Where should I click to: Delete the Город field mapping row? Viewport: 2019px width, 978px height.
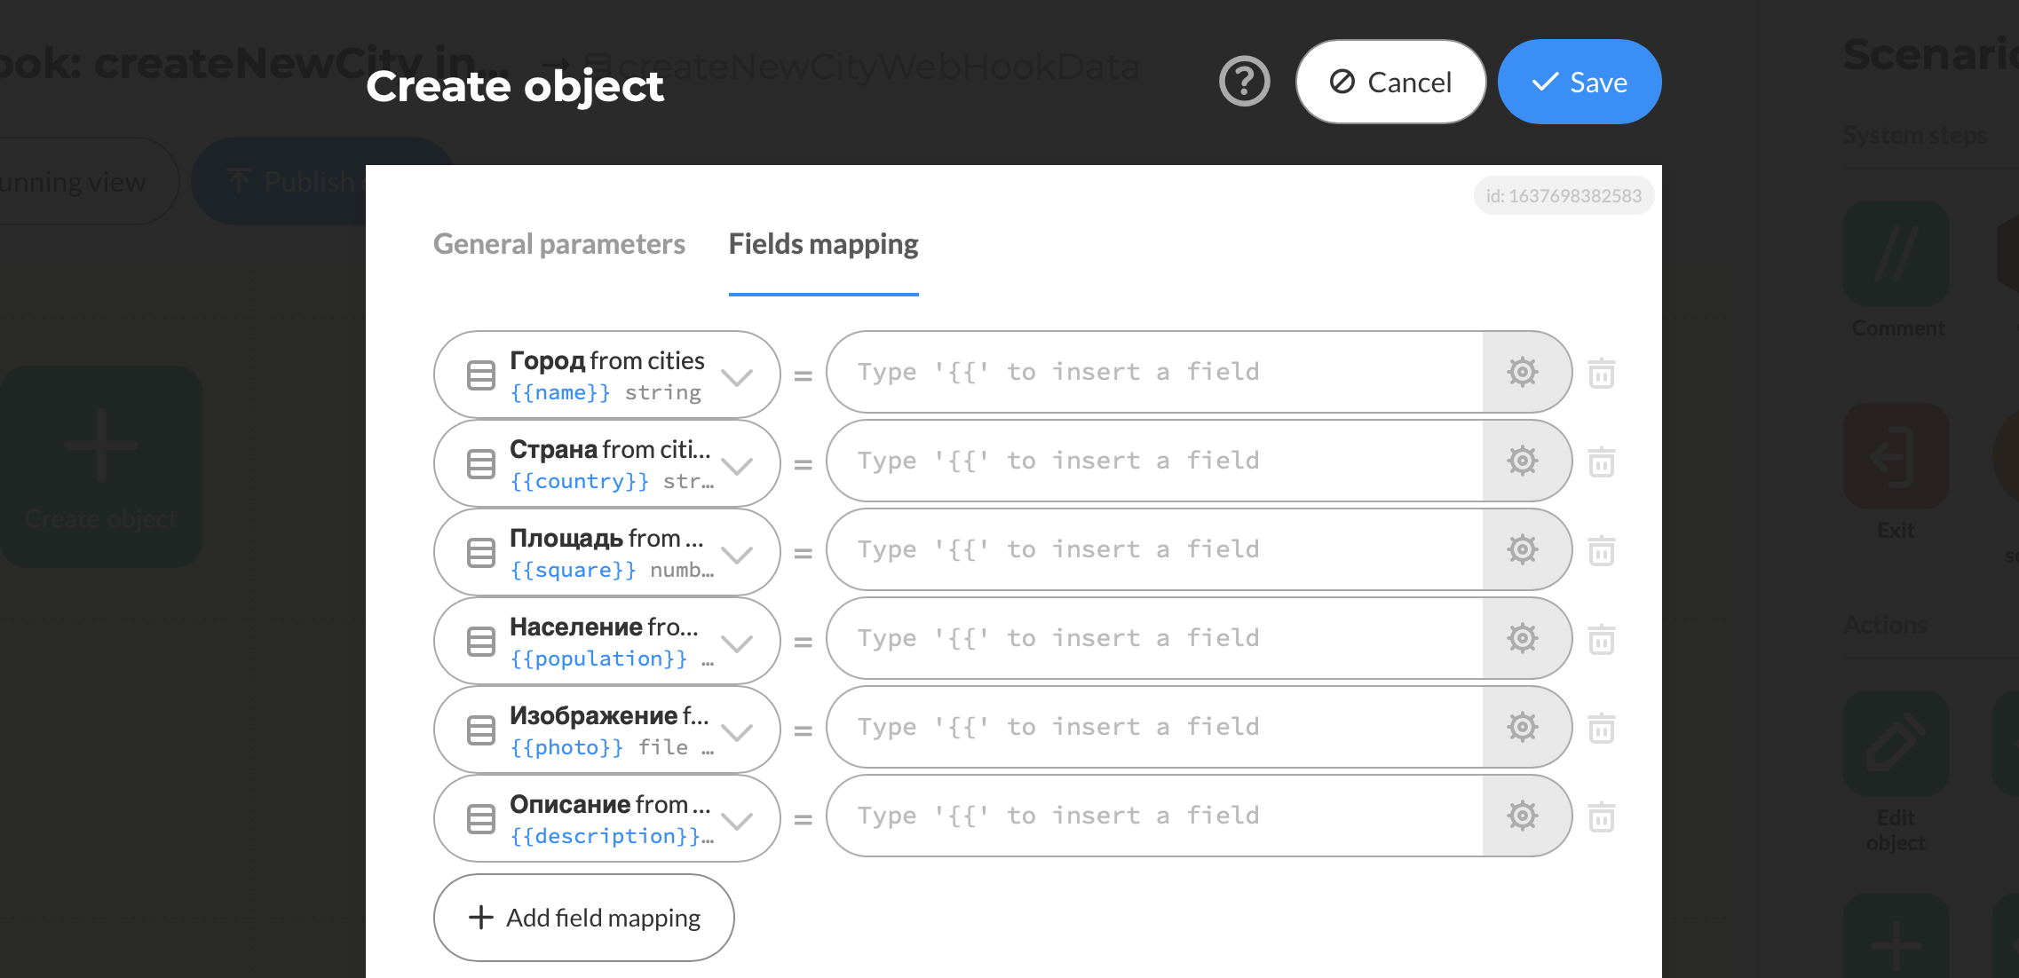[x=1601, y=373]
